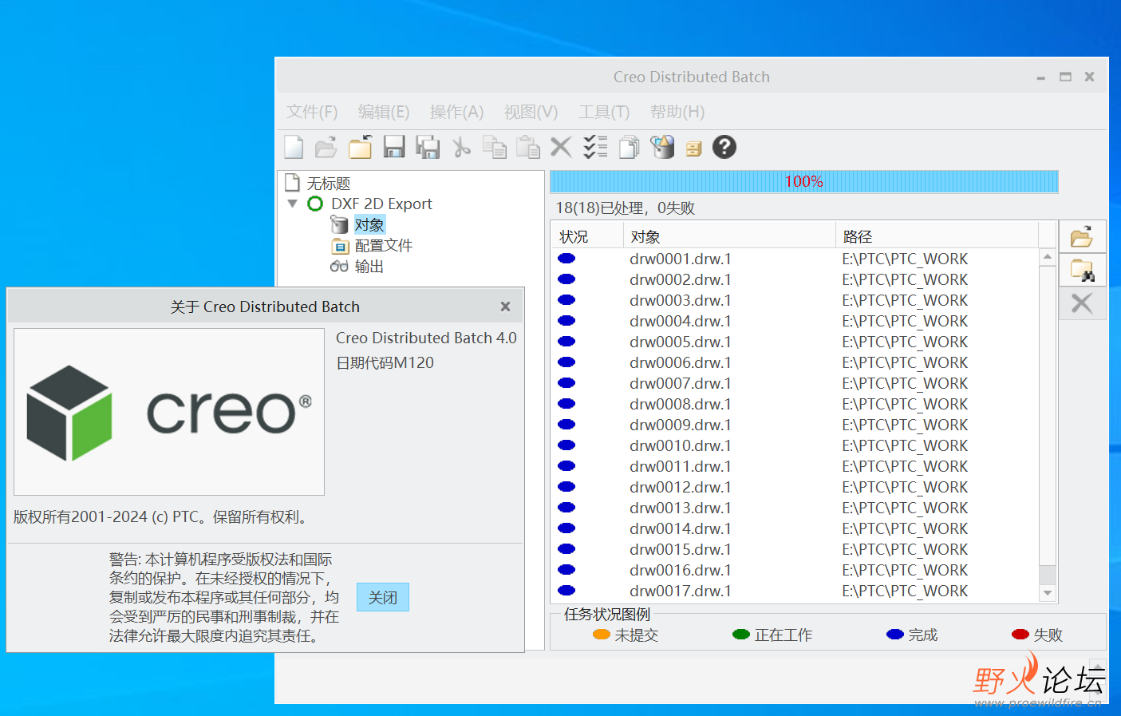This screenshot has height=716, width=1121.
Task: Minimize the Creo Distributed Batch window
Action: coord(1040,77)
